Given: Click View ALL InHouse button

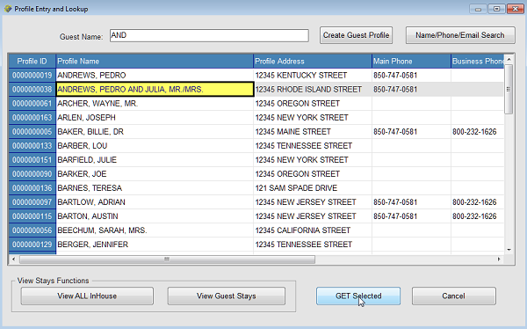Looking at the screenshot, I should pos(87,296).
